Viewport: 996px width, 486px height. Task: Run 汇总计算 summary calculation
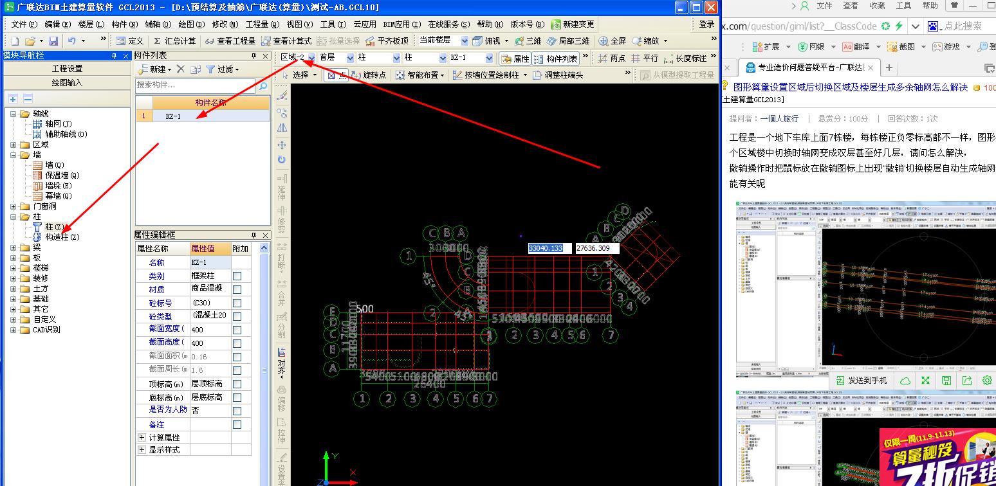[174, 40]
